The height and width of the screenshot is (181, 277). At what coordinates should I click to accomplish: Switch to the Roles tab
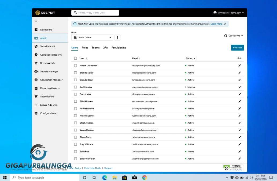pos(85,48)
